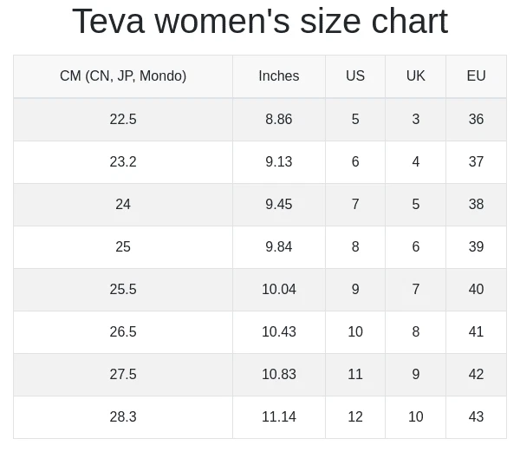Click EU size 42 cell

coord(476,374)
